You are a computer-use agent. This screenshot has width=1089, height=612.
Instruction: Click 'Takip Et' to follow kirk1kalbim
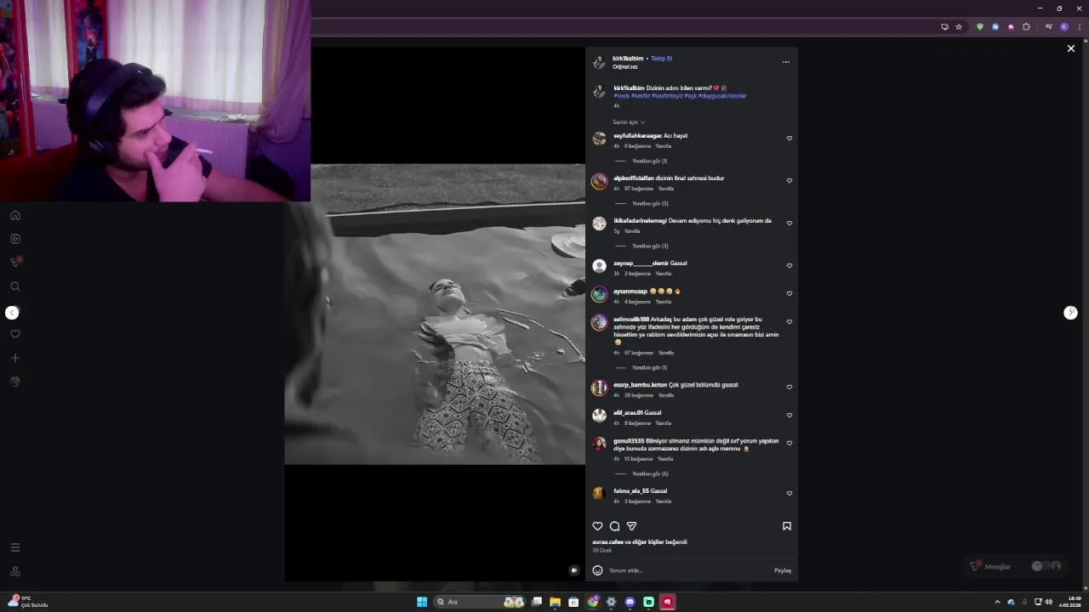coord(661,59)
